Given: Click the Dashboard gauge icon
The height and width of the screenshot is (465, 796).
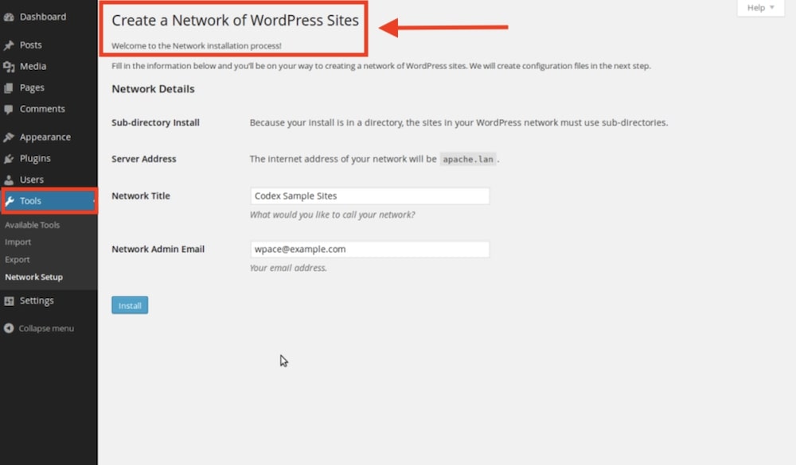Looking at the screenshot, I should click(9, 17).
